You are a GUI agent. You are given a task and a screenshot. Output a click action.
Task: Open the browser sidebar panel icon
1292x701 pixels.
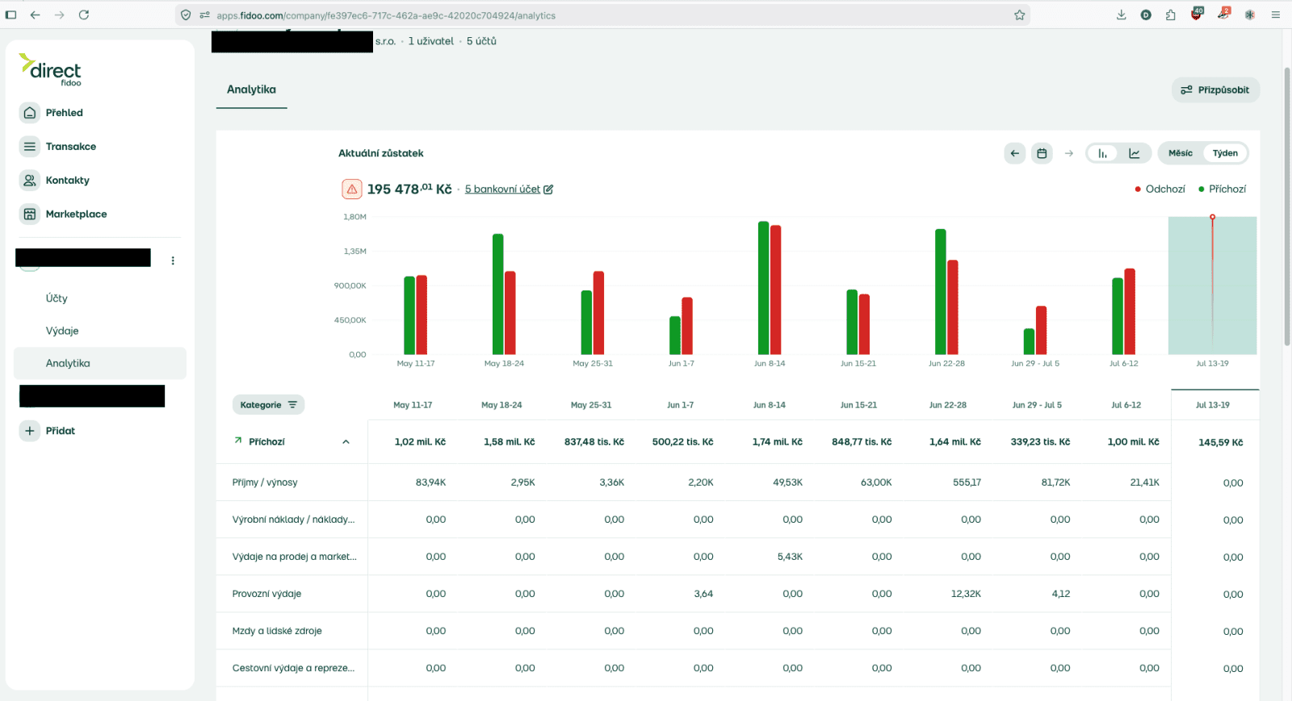[10, 15]
